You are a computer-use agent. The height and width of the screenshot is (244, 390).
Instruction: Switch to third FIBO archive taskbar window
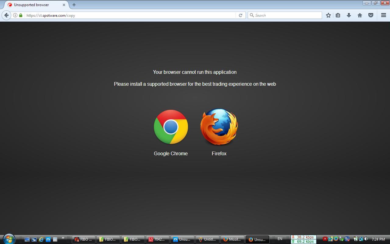click(133, 239)
